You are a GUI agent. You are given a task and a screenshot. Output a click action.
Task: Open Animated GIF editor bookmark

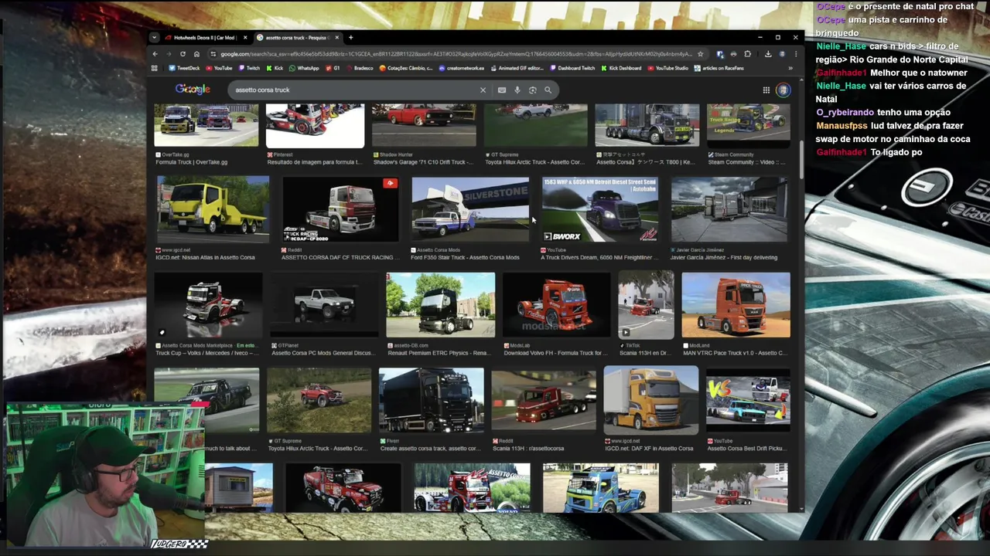pos(519,68)
